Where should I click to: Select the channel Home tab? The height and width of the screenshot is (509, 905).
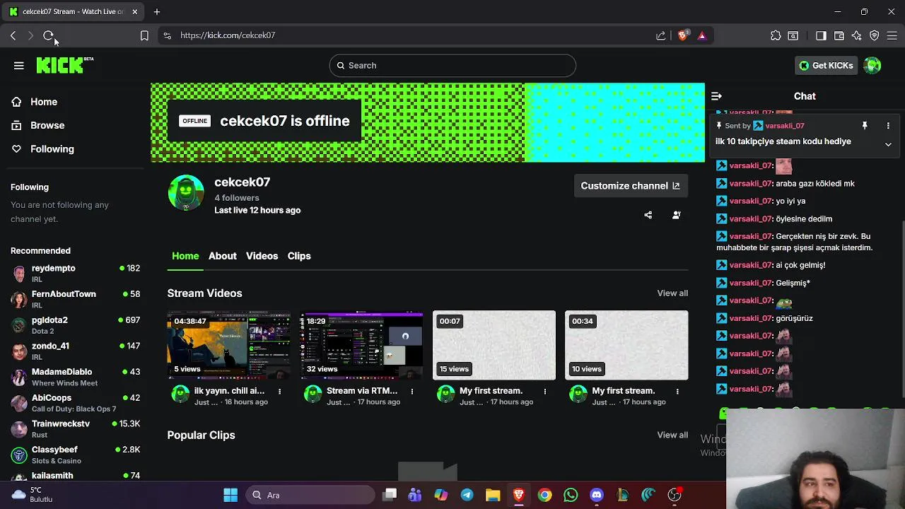(185, 256)
